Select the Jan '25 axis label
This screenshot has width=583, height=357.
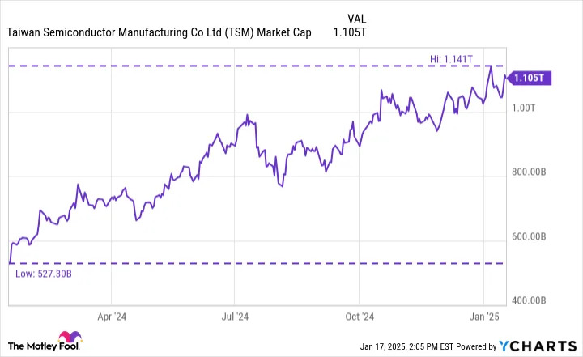(484, 317)
